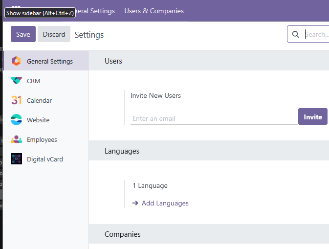Click the Calendar 31 icon
The width and height of the screenshot is (329, 249).
pyautogui.click(x=16, y=100)
